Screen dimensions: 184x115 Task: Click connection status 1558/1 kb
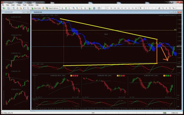coord(175,113)
